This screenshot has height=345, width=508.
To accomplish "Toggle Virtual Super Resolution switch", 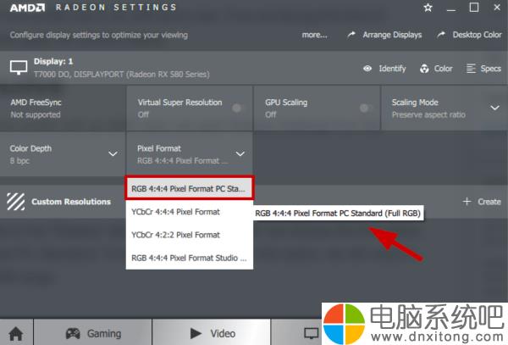I will 238,108.
